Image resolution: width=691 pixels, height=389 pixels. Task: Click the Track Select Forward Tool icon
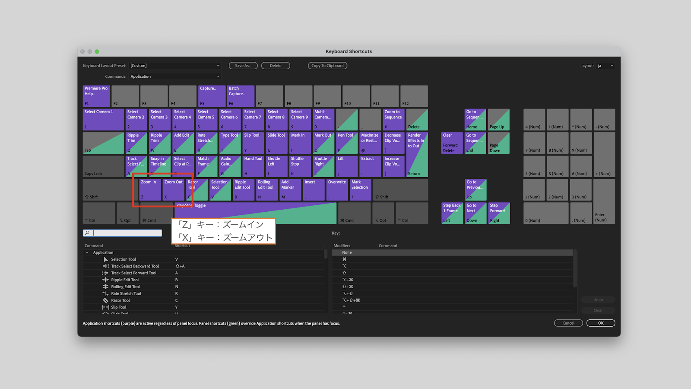click(105, 273)
